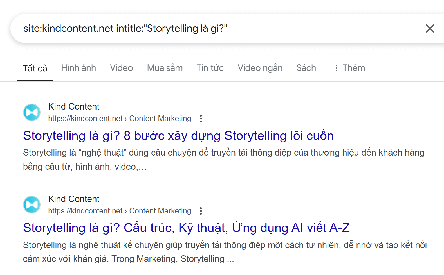Click the kindcontent.net URL above the 'Cấu trúc' result
This screenshot has height=275, width=444.
[x=119, y=211]
